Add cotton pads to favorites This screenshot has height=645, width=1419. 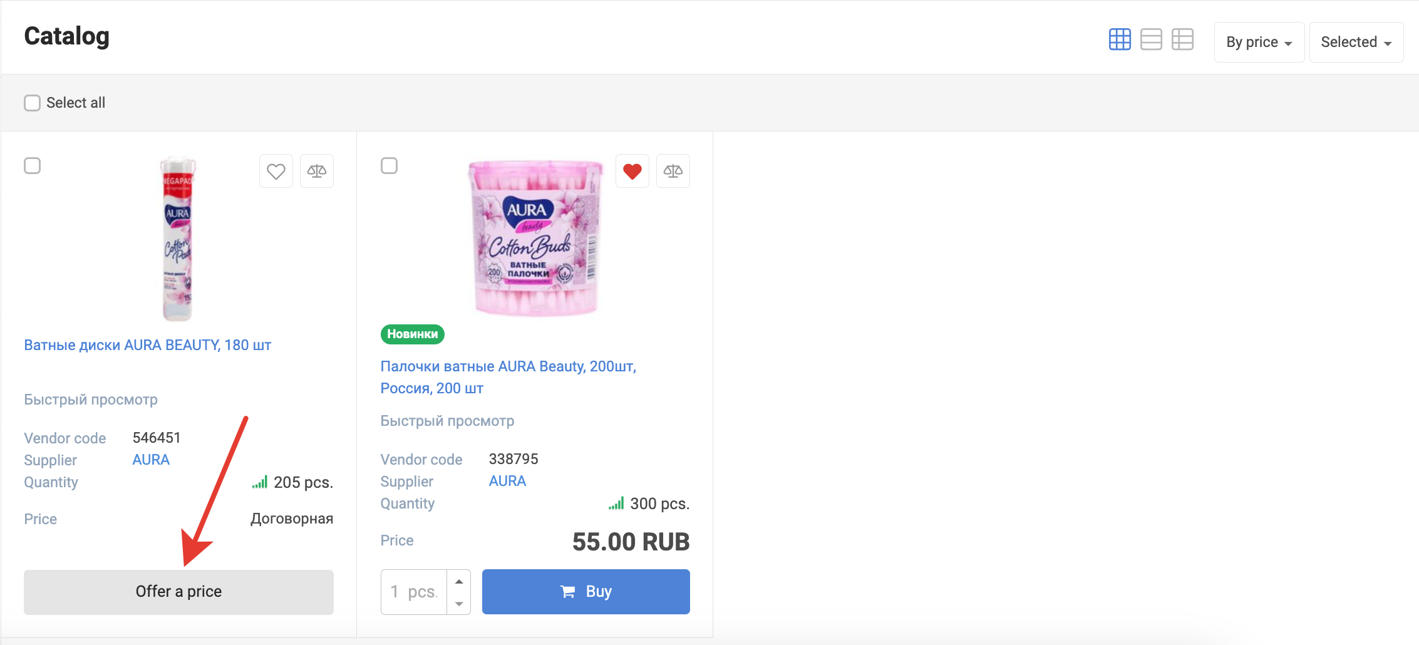276,171
